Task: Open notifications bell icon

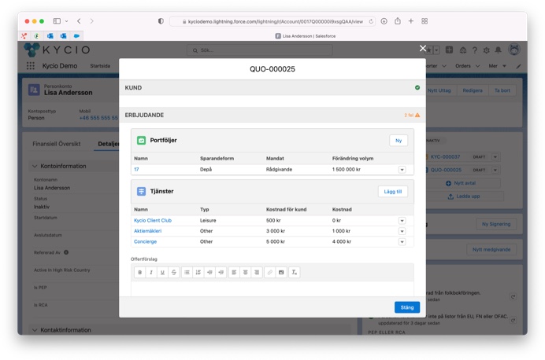Action: [x=498, y=50]
